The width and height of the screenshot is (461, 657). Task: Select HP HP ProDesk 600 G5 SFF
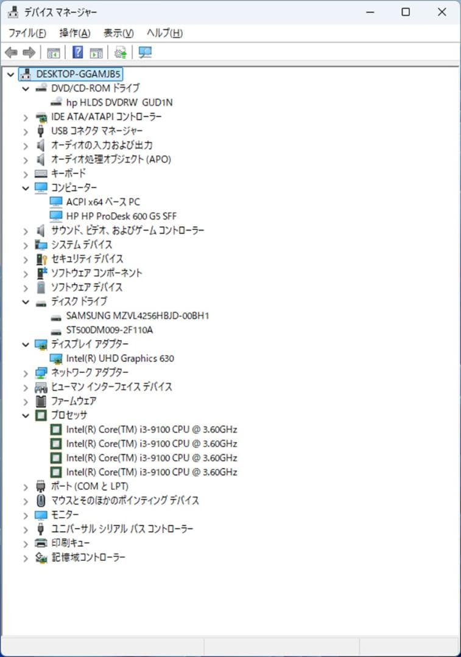click(x=121, y=216)
